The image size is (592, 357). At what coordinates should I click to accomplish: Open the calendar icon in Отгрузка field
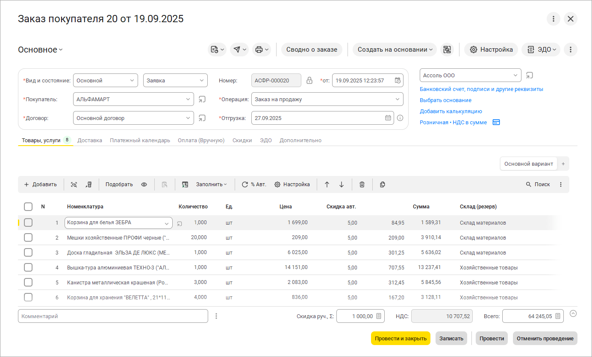(388, 118)
